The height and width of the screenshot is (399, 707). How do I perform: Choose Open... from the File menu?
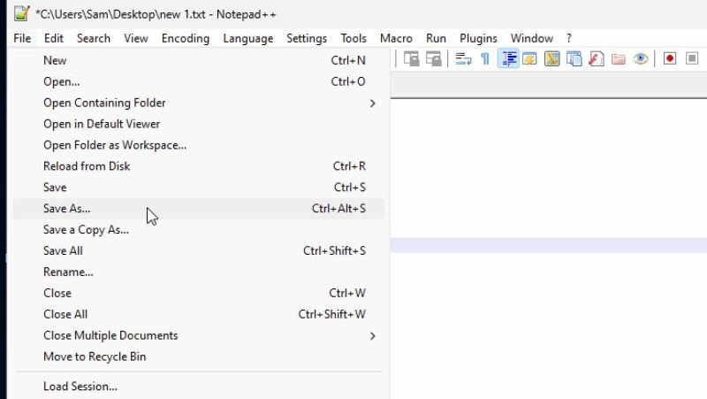coord(198,81)
